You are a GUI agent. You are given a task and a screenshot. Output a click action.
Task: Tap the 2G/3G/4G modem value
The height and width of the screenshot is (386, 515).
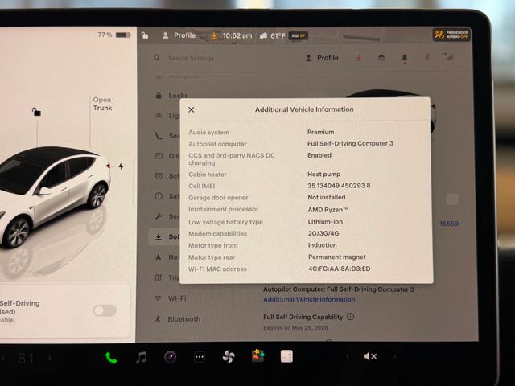323,233
